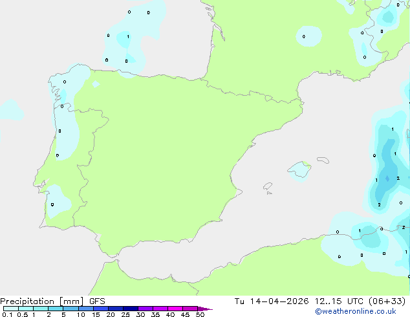Click the 20–25 mm legend color box

[115, 309]
